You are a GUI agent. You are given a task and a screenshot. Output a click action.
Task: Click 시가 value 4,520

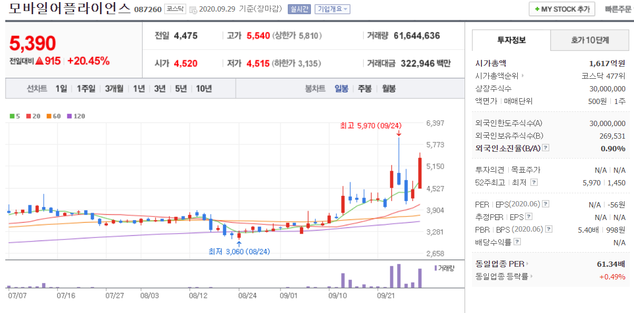tap(185, 64)
